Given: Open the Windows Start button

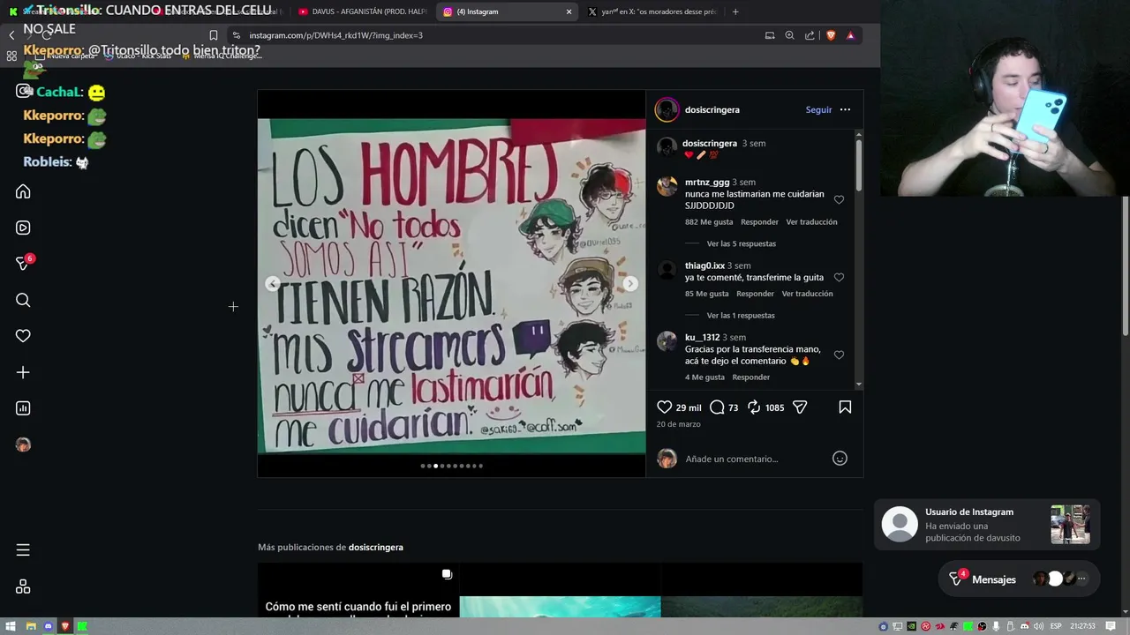Looking at the screenshot, I should (12, 626).
